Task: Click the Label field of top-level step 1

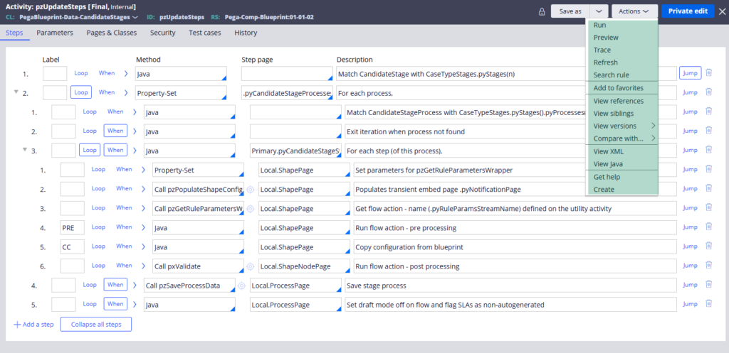Action: pos(55,74)
